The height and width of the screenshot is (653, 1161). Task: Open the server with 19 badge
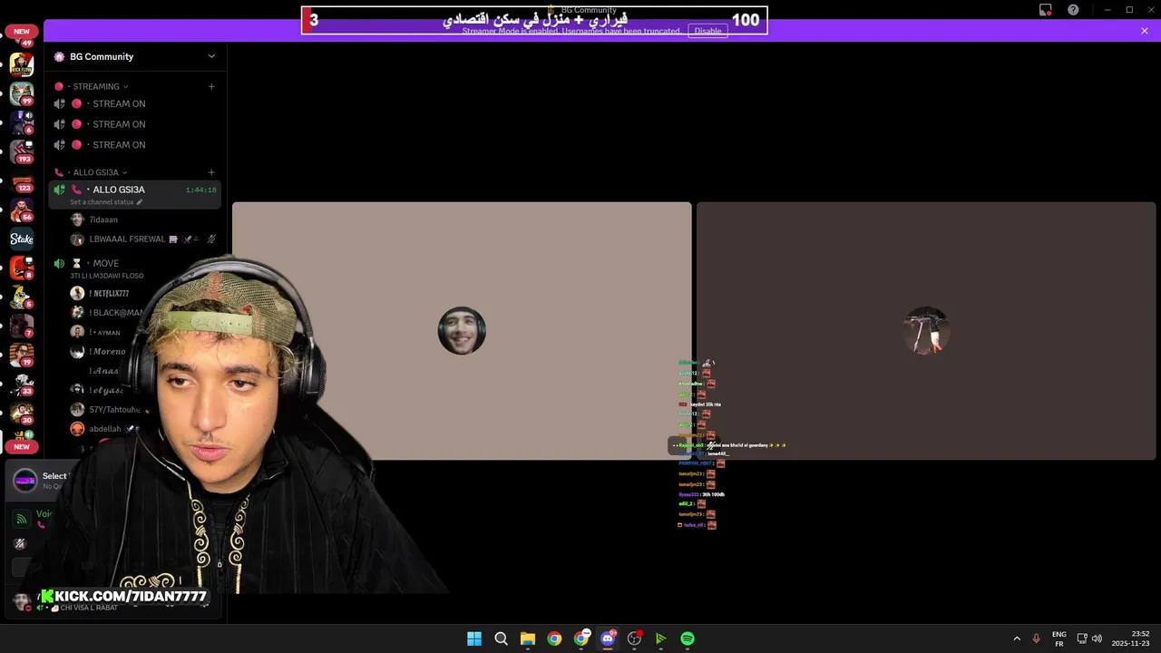[x=22, y=356]
